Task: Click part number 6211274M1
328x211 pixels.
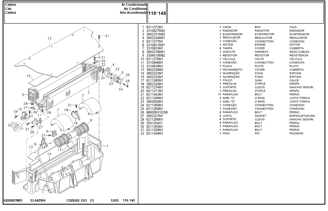Action: pyautogui.click(x=155, y=87)
